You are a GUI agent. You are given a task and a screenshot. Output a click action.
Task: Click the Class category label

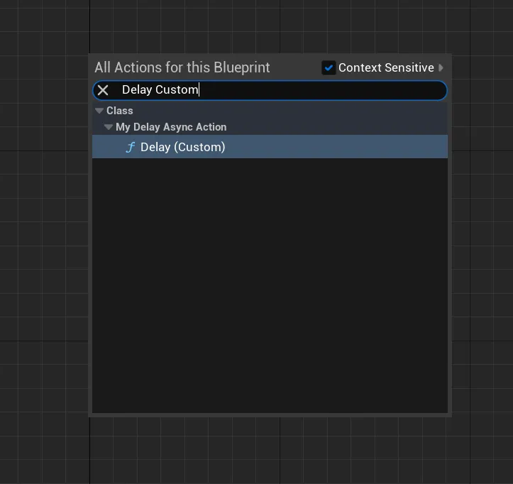click(120, 111)
